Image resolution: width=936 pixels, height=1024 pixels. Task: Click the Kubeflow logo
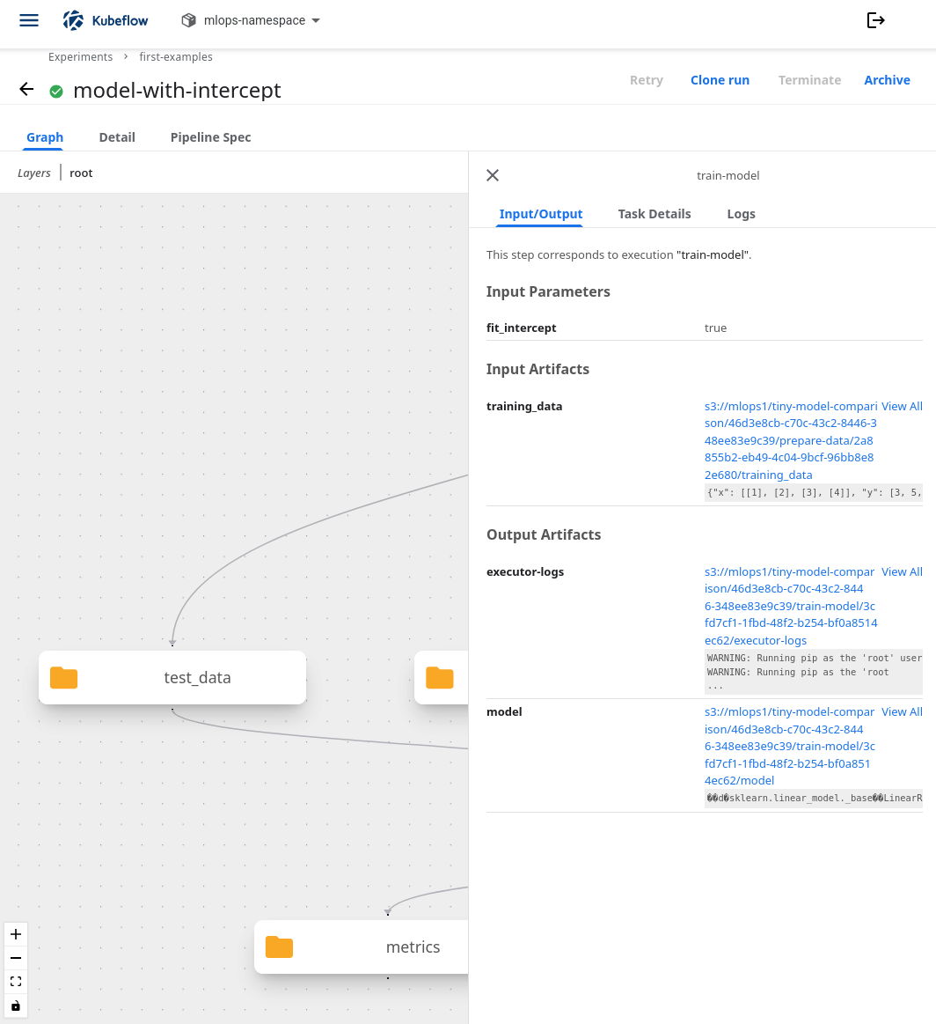pyautogui.click(x=106, y=20)
